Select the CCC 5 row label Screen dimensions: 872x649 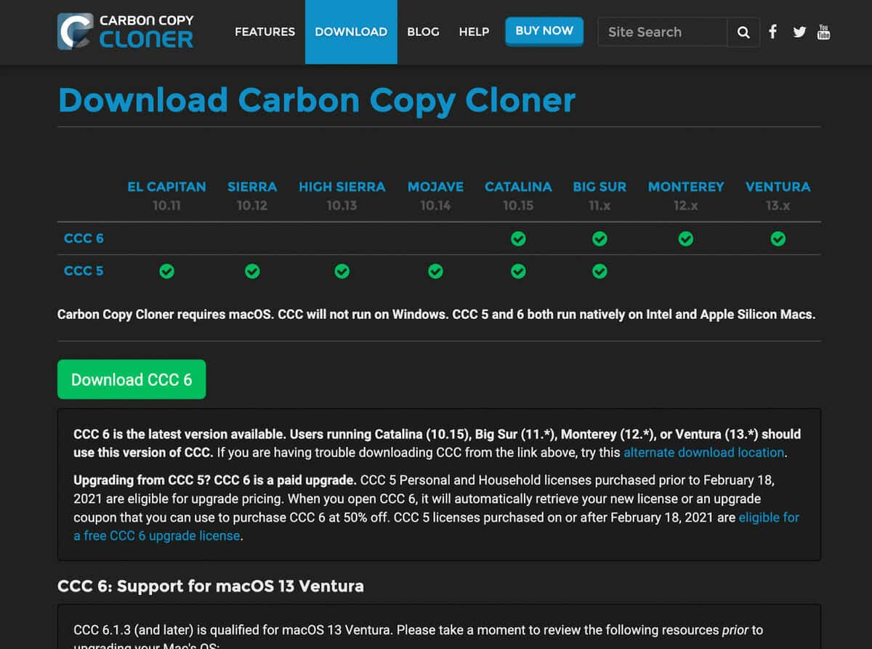[84, 271]
